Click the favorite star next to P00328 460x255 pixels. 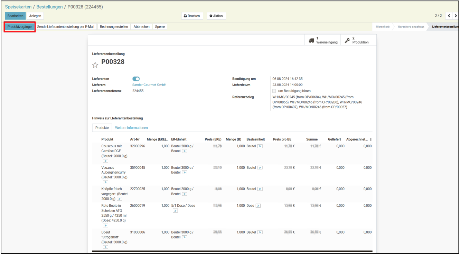[x=95, y=65]
